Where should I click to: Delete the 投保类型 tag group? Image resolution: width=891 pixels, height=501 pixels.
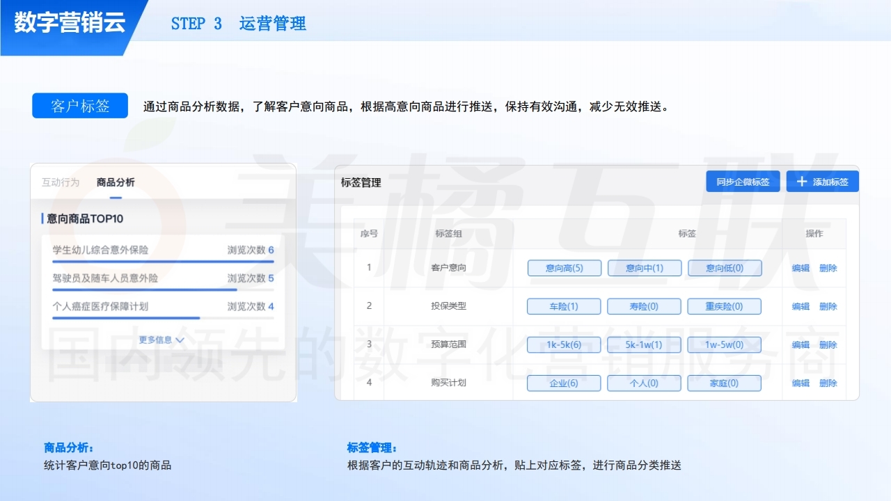click(x=828, y=306)
